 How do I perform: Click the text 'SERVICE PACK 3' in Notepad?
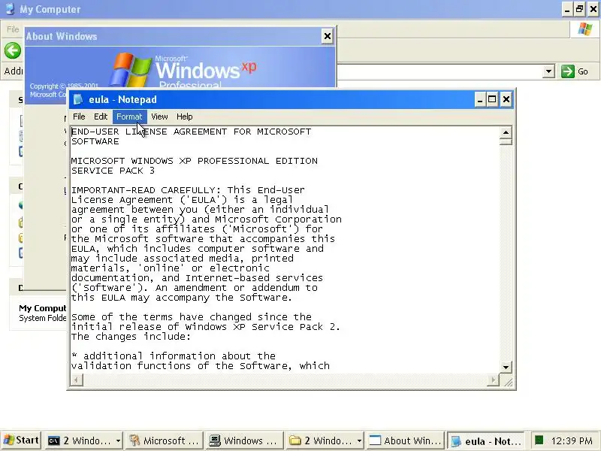click(113, 171)
